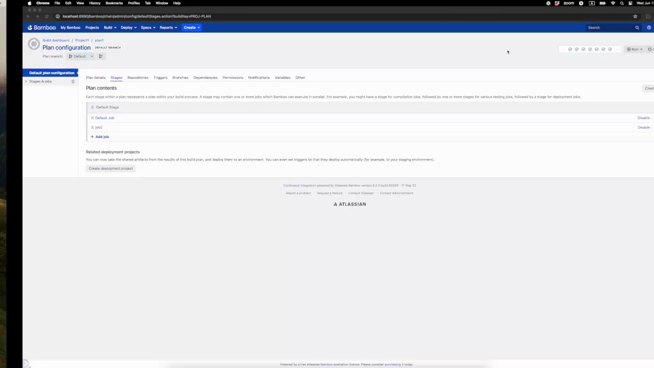654x368 pixels.
Task: Click the branch icon next to Default dropdown
Action: point(101,56)
